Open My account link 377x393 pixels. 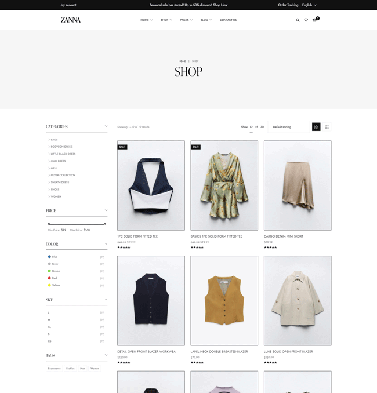point(68,5)
